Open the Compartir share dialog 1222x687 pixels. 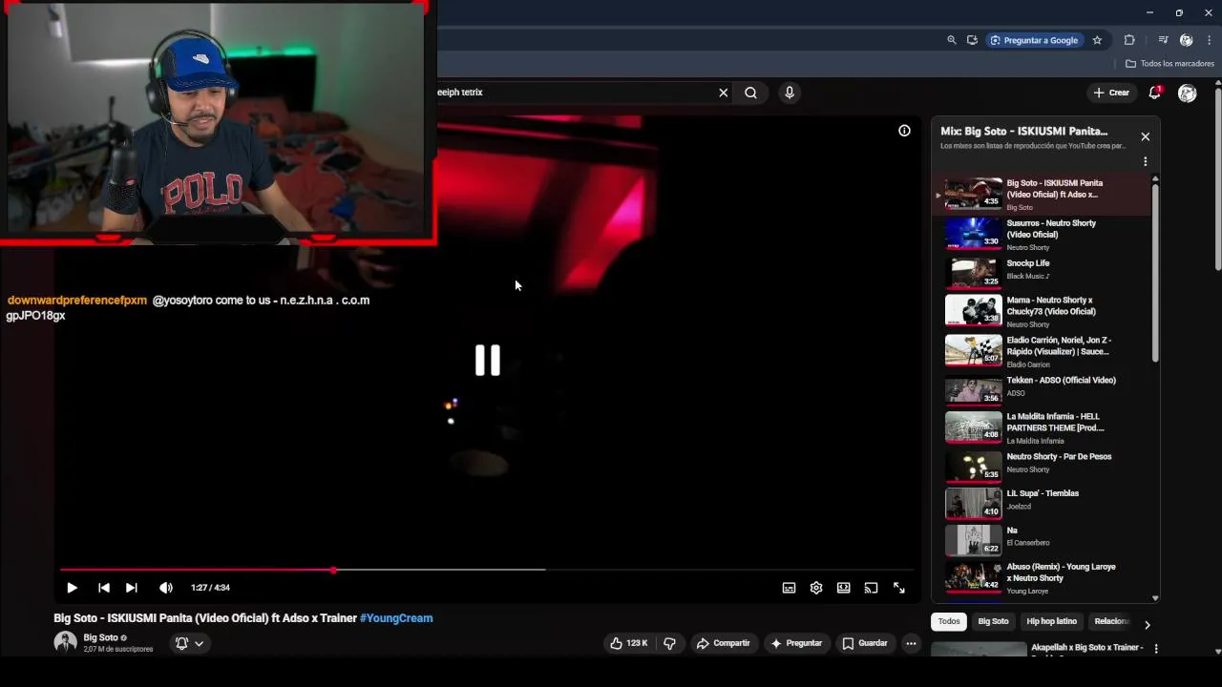tap(723, 643)
